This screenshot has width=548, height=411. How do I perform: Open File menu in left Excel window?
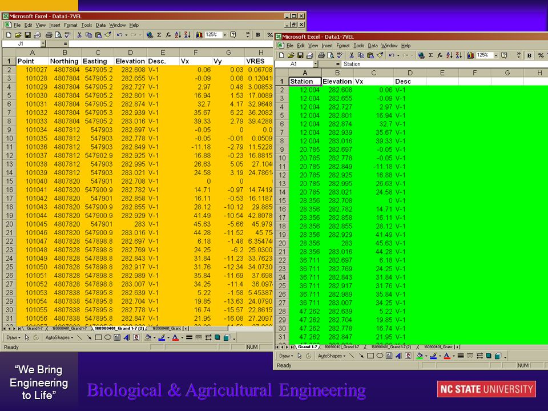click(x=17, y=25)
